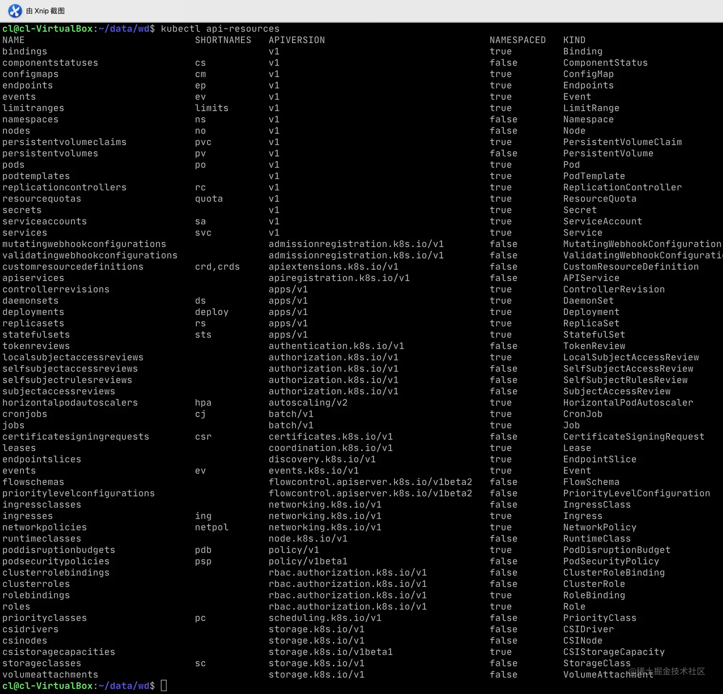
Task: Click the shortname "hpa" for horizontalpodautoscalers
Action: coord(203,402)
